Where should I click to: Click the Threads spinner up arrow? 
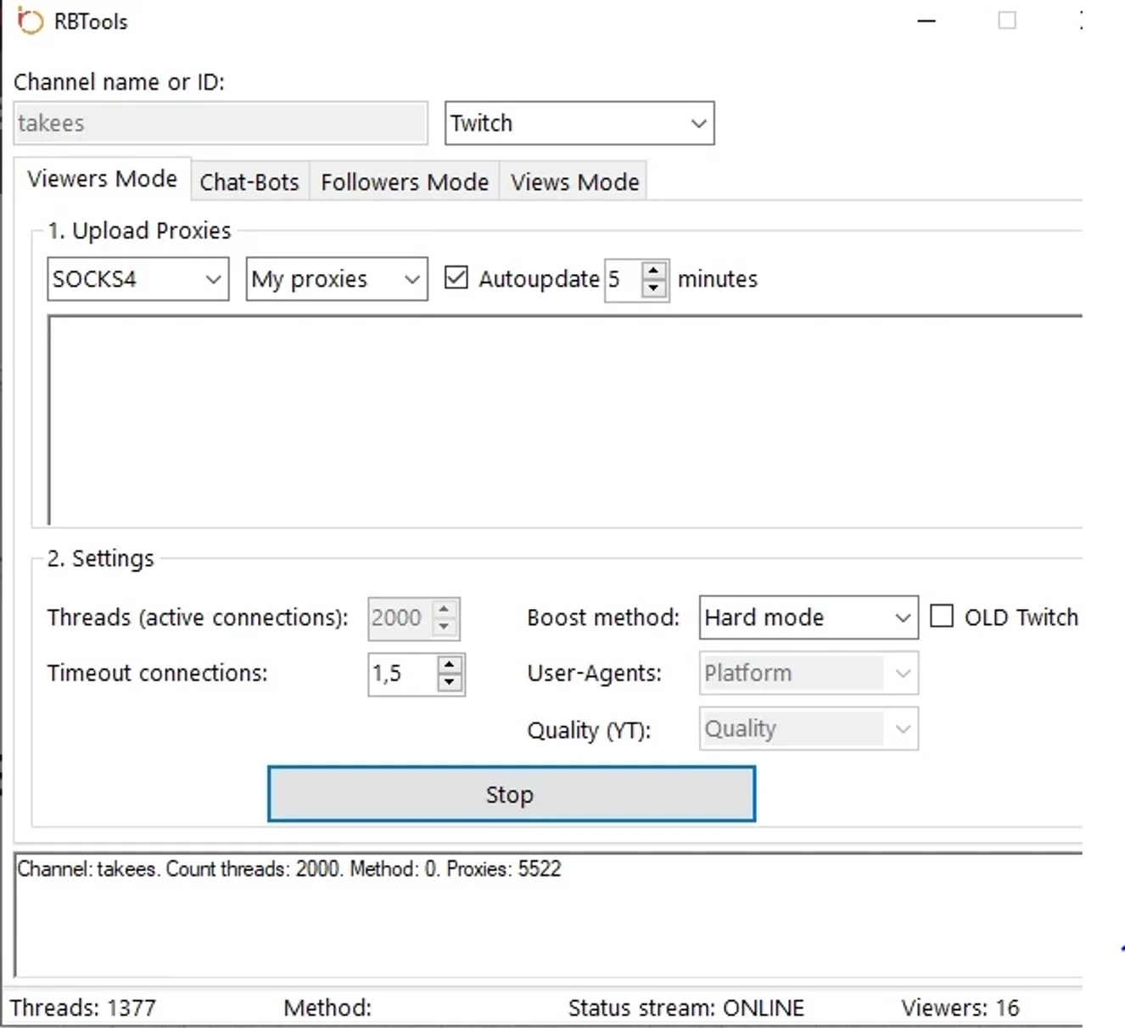pos(445,609)
